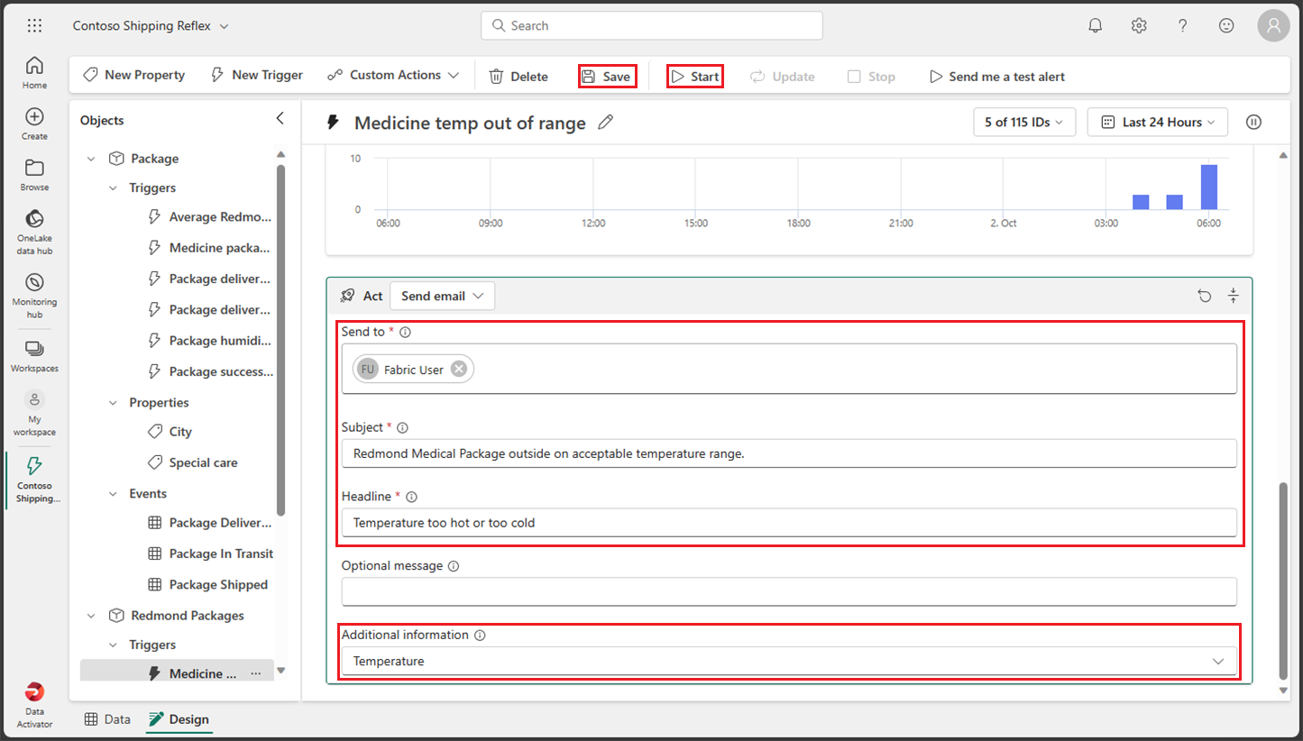
Task: Collapse Package Events group
Action: (113, 494)
